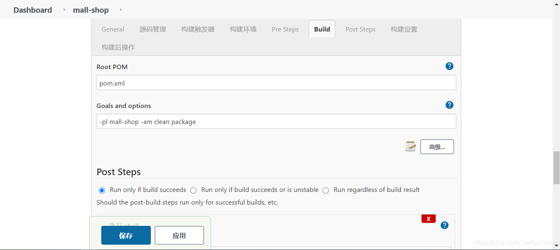The image size is (560, 250).
Task: Click the Goals and options field
Action: tap(276, 122)
